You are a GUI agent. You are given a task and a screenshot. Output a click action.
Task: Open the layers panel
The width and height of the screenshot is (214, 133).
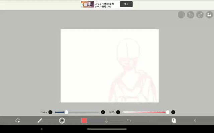174,120
